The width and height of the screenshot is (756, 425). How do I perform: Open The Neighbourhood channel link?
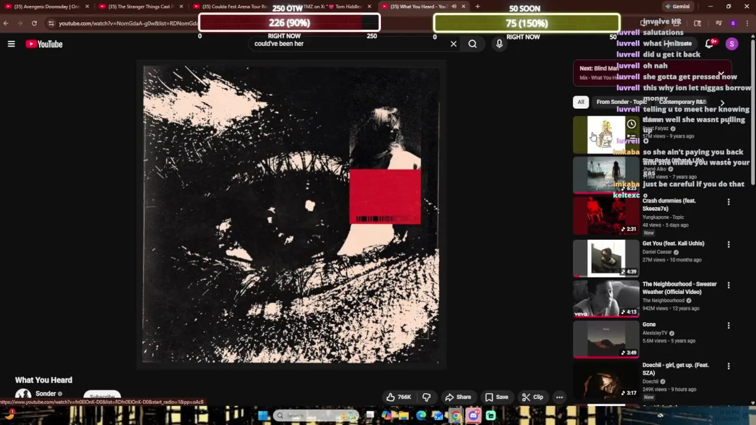coord(663,300)
